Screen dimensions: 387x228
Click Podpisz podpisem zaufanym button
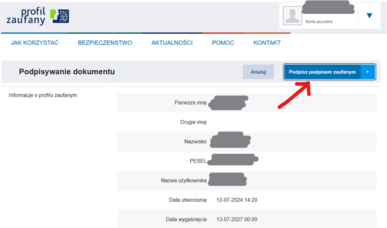(322, 72)
